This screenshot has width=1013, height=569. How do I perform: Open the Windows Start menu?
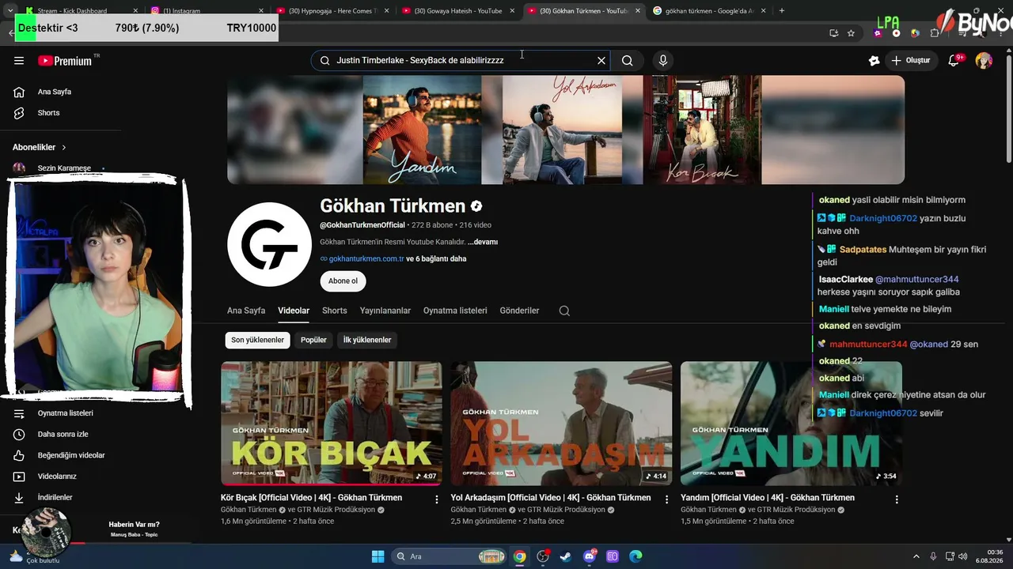coord(378,556)
